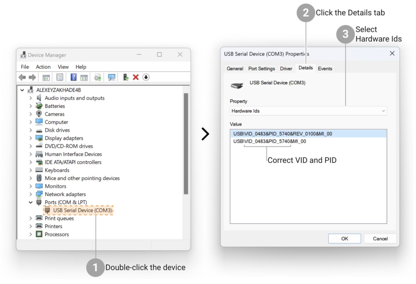Switch to the Driver tab
Viewport: 416px width, 284px height.
tap(286, 68)
